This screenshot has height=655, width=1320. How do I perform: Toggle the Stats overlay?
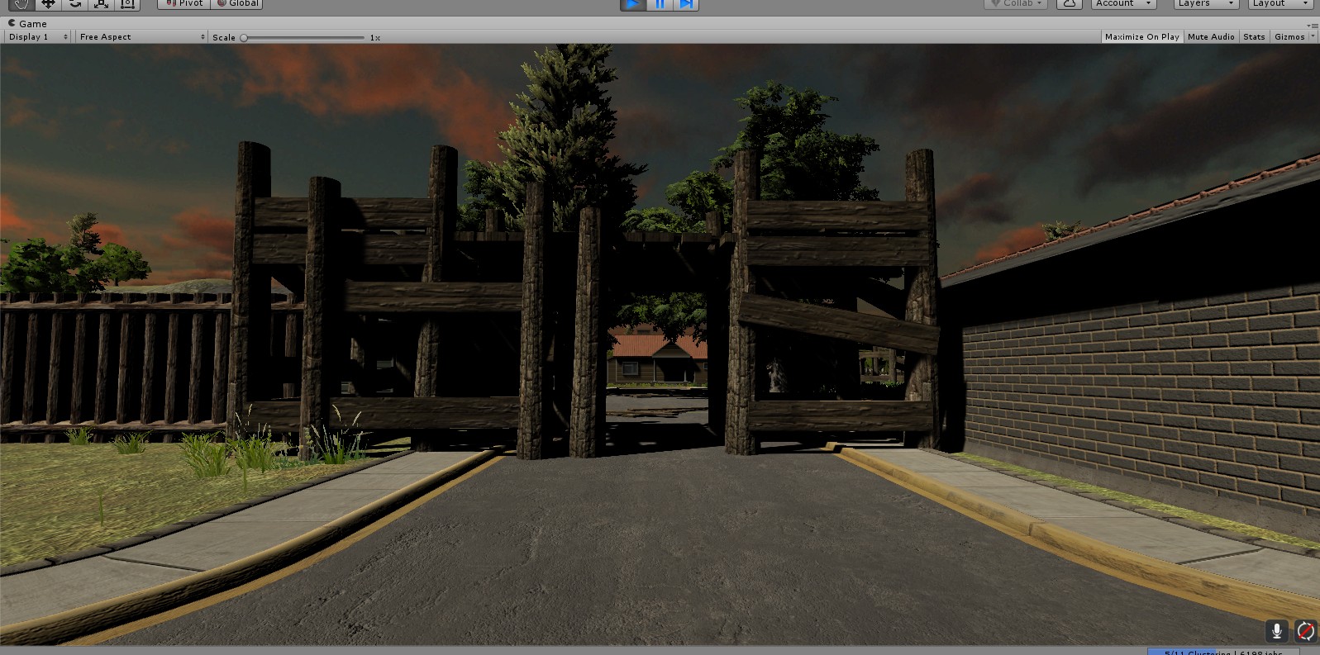[x=1254, y=37]
